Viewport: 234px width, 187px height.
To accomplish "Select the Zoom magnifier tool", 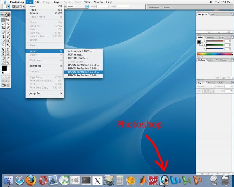I will pos(9,62).
